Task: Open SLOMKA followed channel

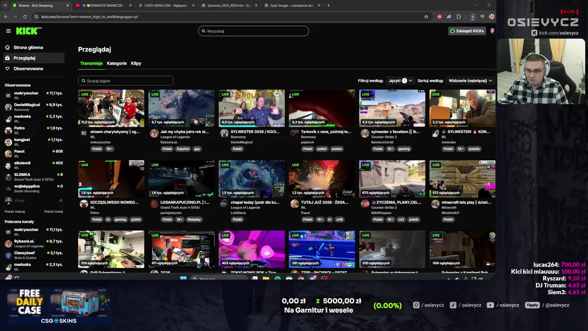Action: coord(34,177)
